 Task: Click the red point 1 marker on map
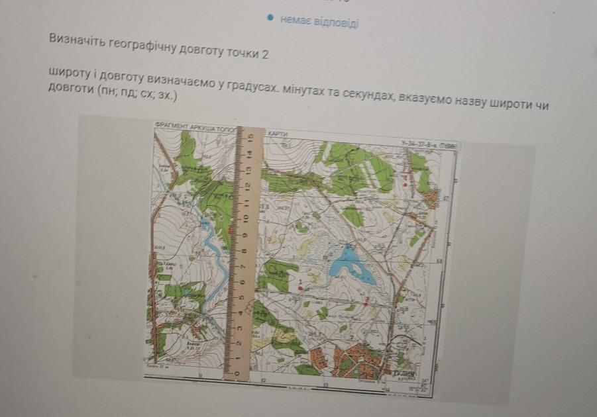pos(300,289)
